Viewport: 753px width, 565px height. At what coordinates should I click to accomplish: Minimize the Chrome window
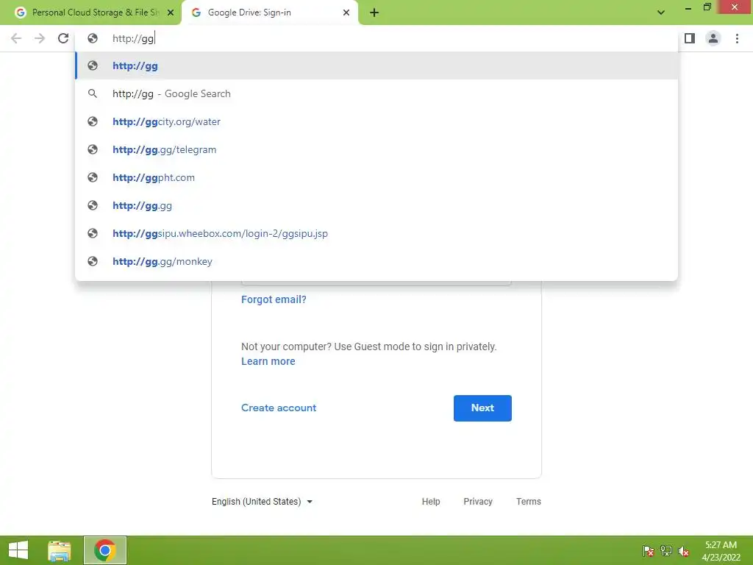[x=688, y=7]
